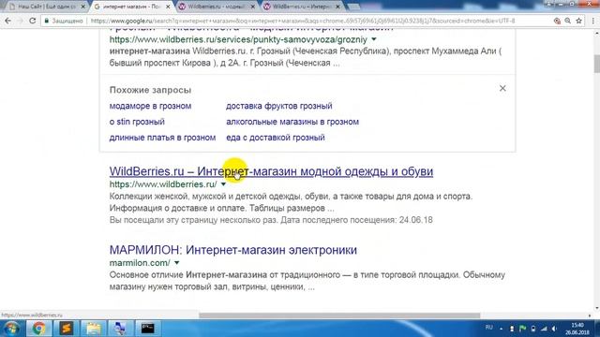Close the first Wildberries.ru tab

pyautogui.click(x=253, y=7)
